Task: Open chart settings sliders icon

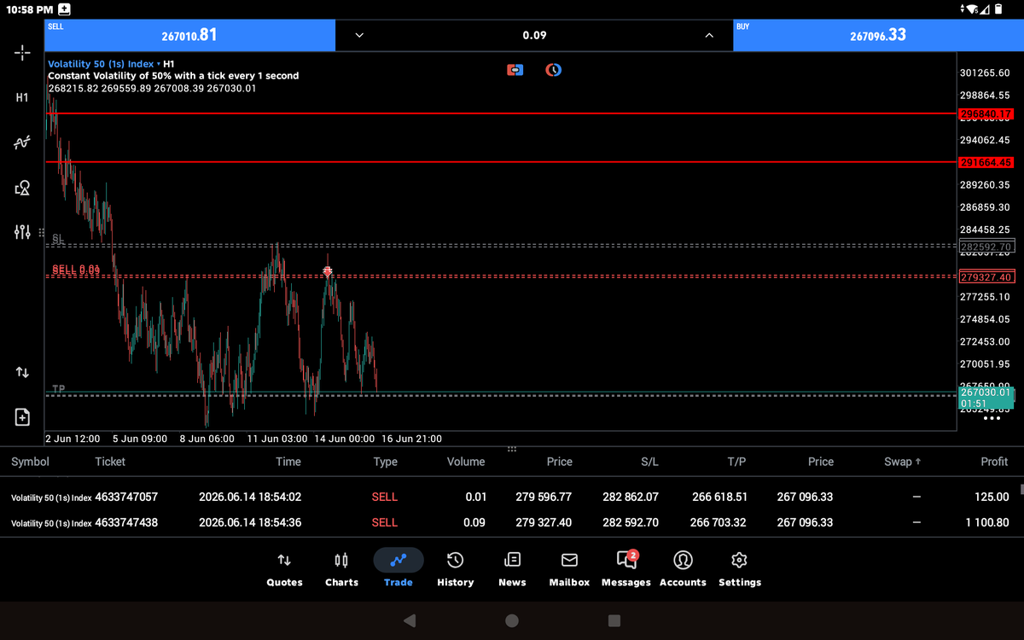Action: (22, 231)
